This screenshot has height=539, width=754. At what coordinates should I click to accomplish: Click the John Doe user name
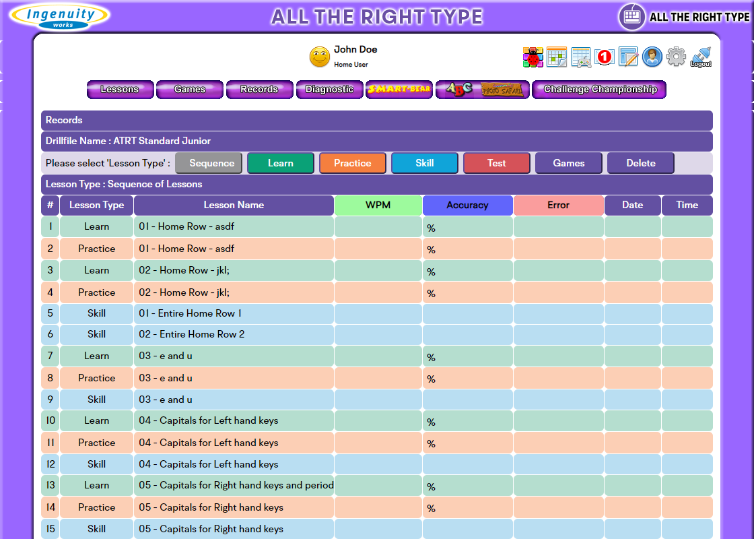(x=355, y=50)
